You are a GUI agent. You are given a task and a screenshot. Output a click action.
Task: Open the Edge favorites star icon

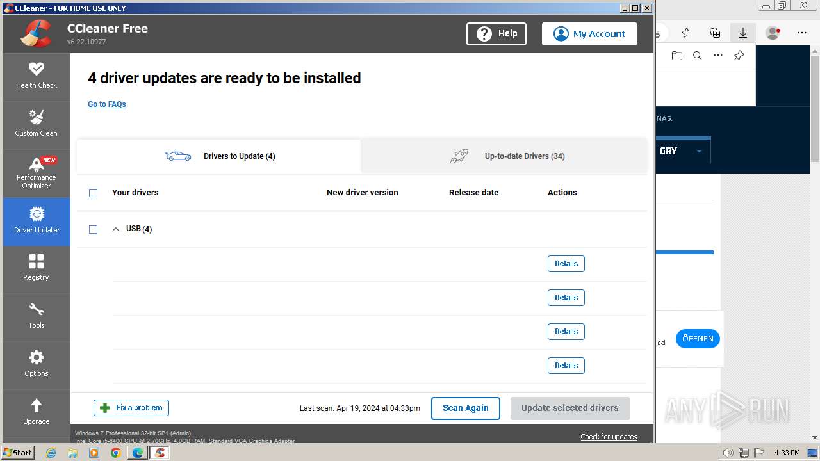click(x=687, y=33)
